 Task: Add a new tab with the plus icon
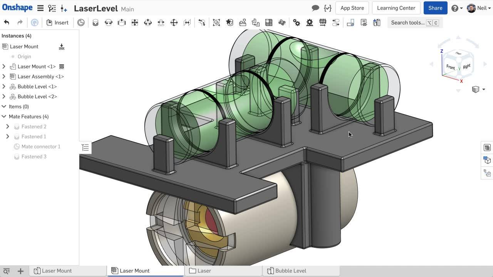pos(20,271)
